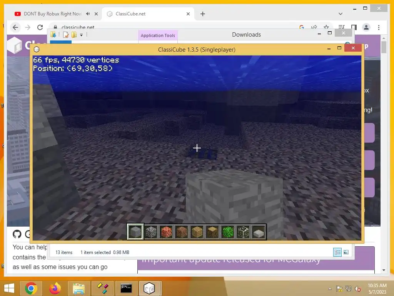Click New Folder icon in Downloads toolbar

coord(74,35)
